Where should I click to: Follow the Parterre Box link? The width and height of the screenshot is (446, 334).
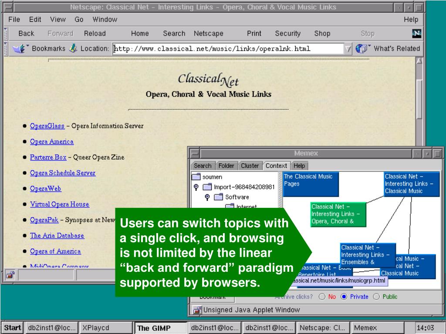click(48, 157)
